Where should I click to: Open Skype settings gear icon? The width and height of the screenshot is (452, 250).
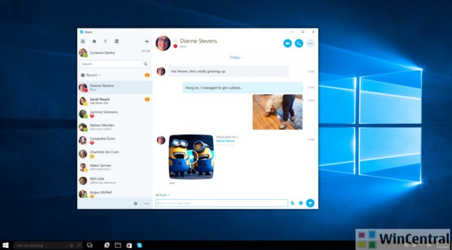coord(136,204)
